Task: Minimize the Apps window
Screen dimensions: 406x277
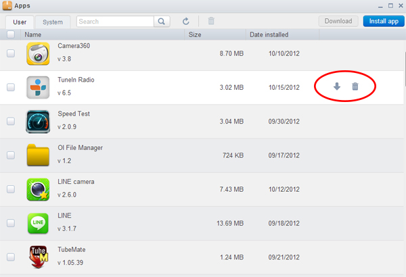Action: click(x=380, y=6)
